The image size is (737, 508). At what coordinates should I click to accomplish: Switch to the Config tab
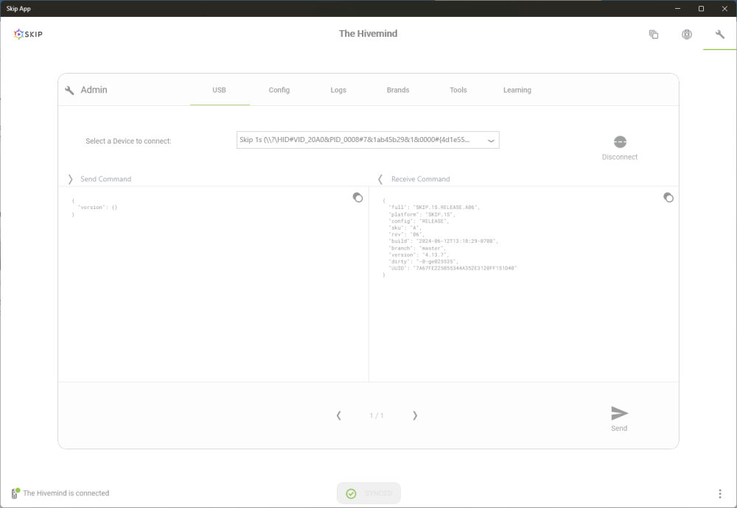click(279, 90)
